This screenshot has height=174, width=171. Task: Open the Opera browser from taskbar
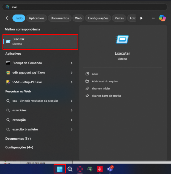[80, 169]
